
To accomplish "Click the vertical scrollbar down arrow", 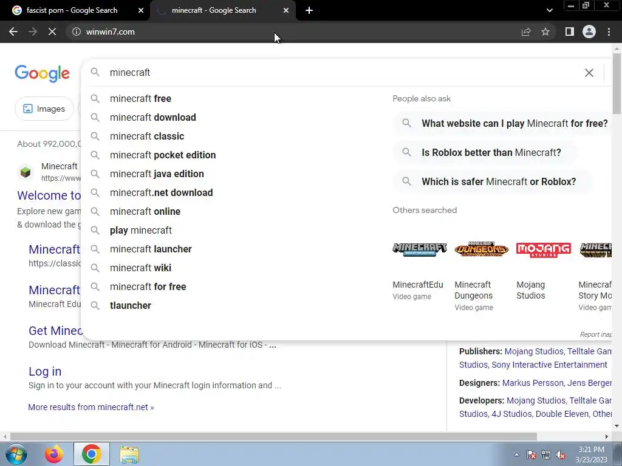I will pyautogui.click(x=617, y=427).
